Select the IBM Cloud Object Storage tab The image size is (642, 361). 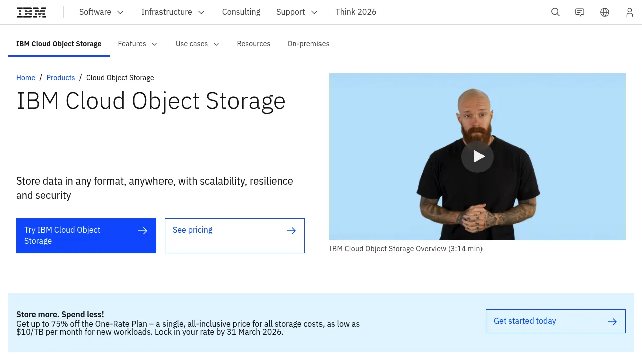point(59,44)
